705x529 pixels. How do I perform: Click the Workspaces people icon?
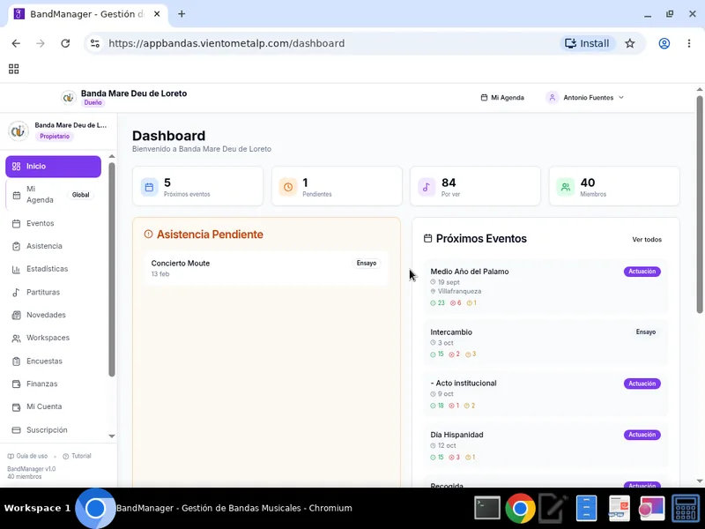click(16, 339)
